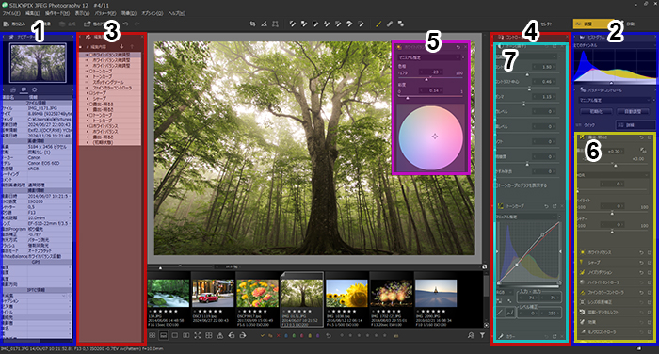Rotate image right 90 degrees
This screenshot has width=659, height=354.
point(243,335)
